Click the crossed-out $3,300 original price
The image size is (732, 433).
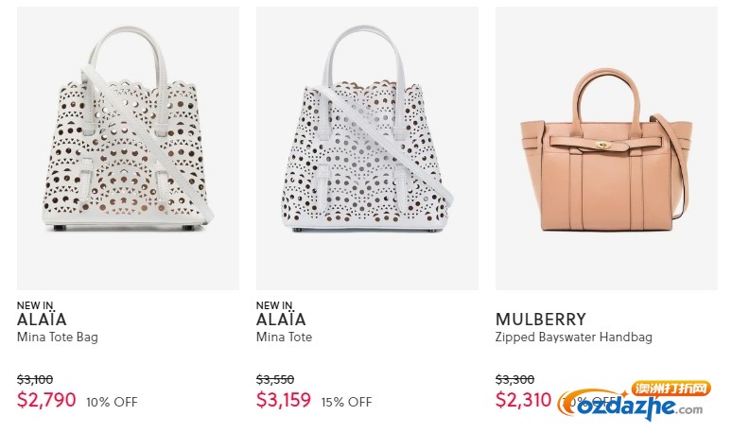[x=514, y=379]
